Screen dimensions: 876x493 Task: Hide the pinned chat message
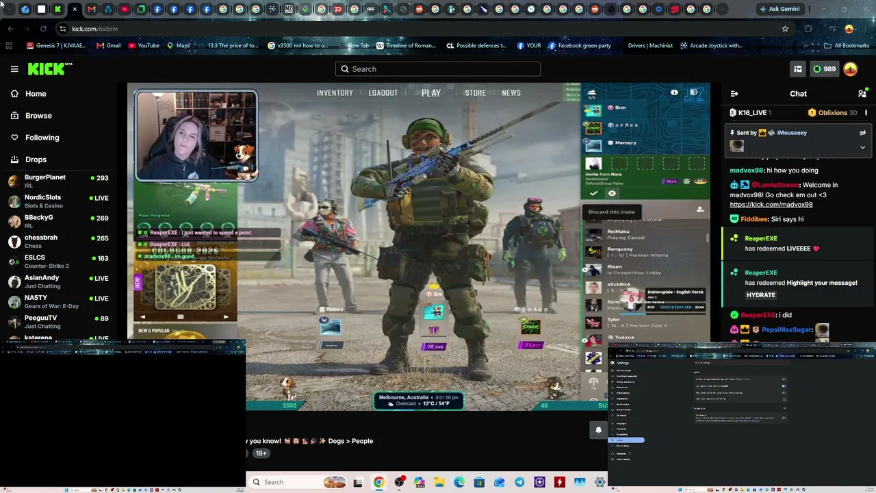[x=862, y=133]
